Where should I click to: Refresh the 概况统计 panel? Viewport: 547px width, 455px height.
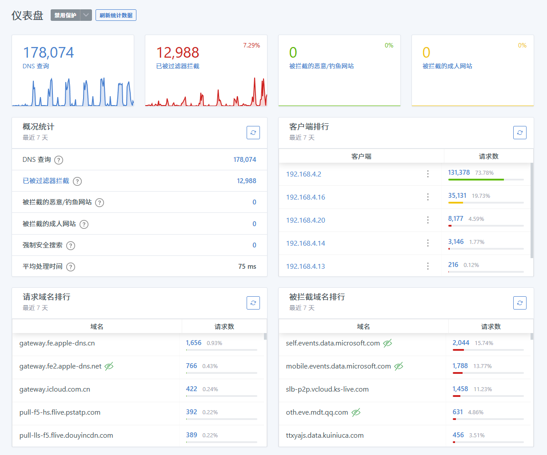253,133
